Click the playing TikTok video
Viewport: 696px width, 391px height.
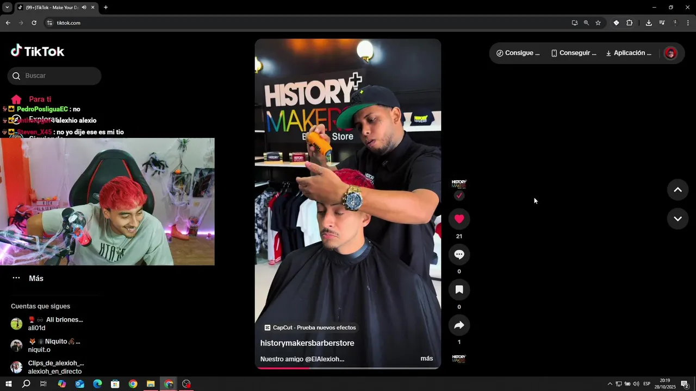pos(348,204)
